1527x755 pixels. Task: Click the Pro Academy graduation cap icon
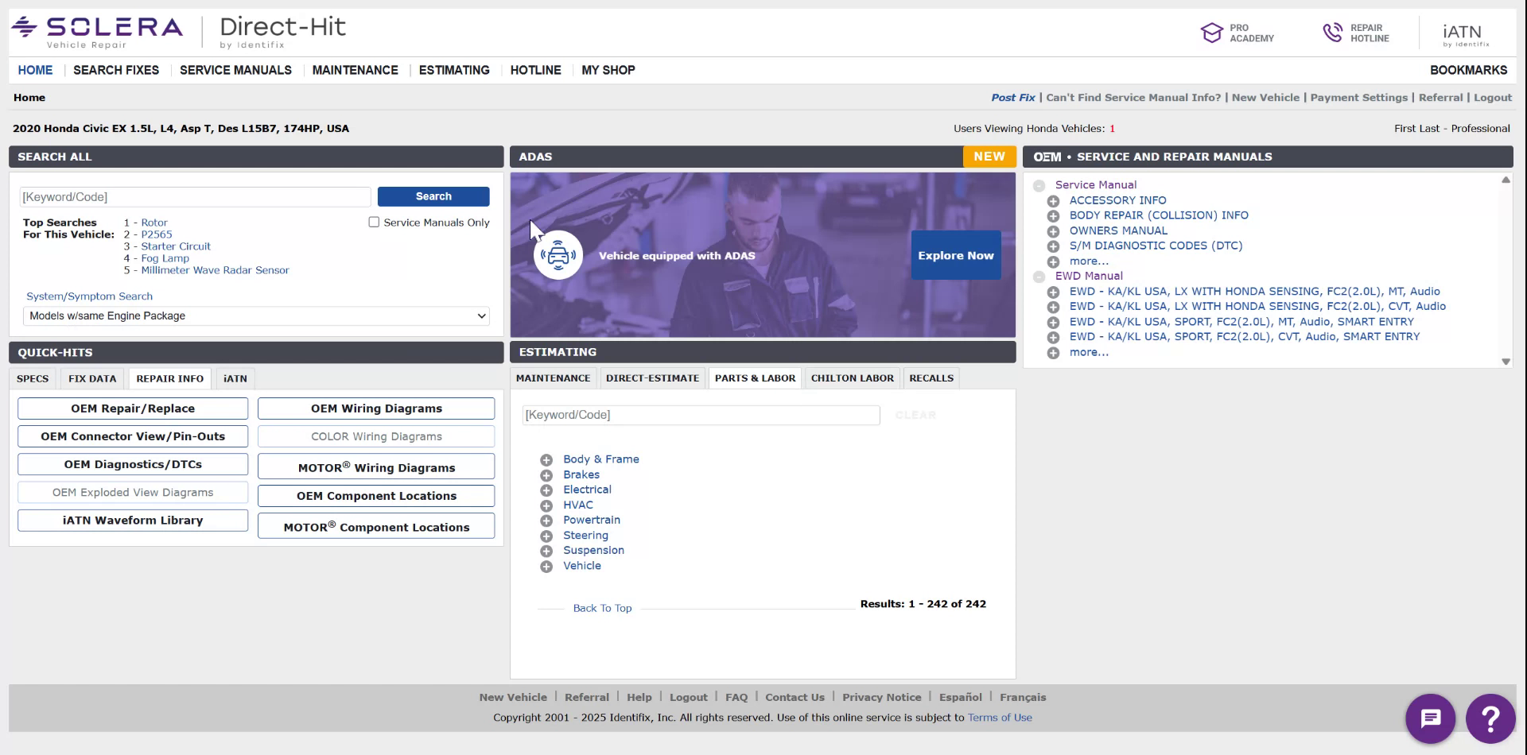(1211, 32)
